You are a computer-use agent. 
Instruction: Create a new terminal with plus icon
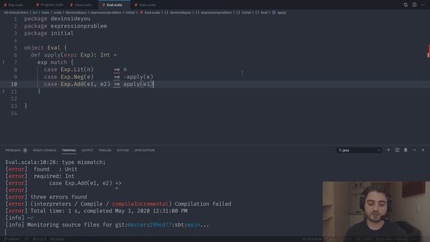(388, 150)
